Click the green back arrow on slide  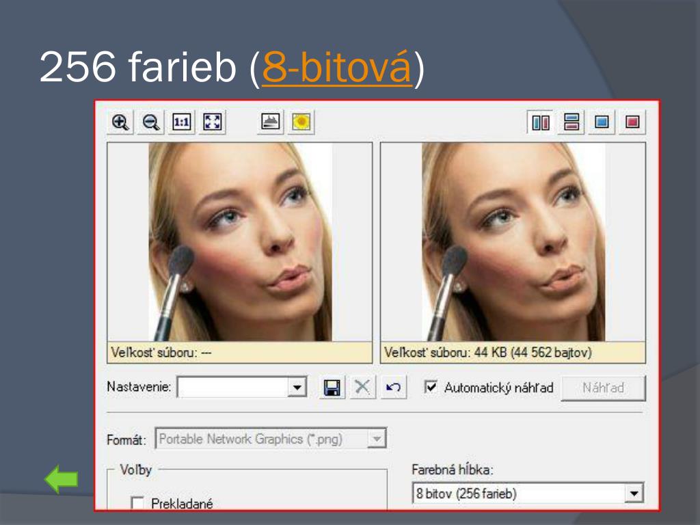pyautogui.click(x=62, y=479)
